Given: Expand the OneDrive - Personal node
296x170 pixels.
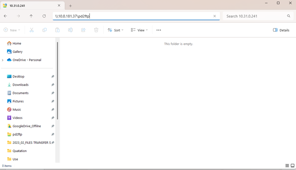Looking at the screenshot, I should (3, 60).
